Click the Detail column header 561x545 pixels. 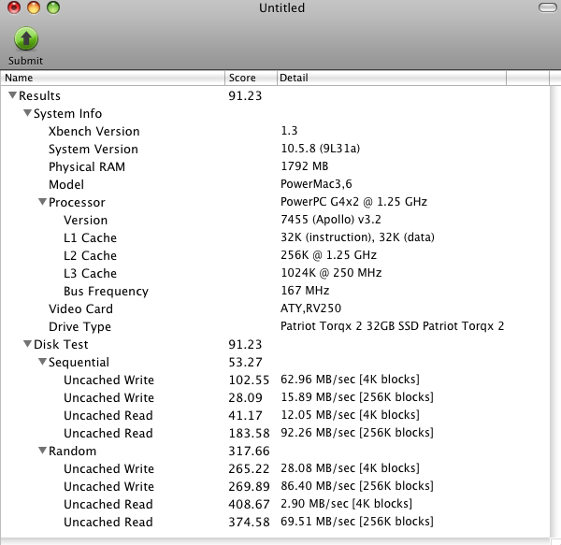tap(392, 78)
